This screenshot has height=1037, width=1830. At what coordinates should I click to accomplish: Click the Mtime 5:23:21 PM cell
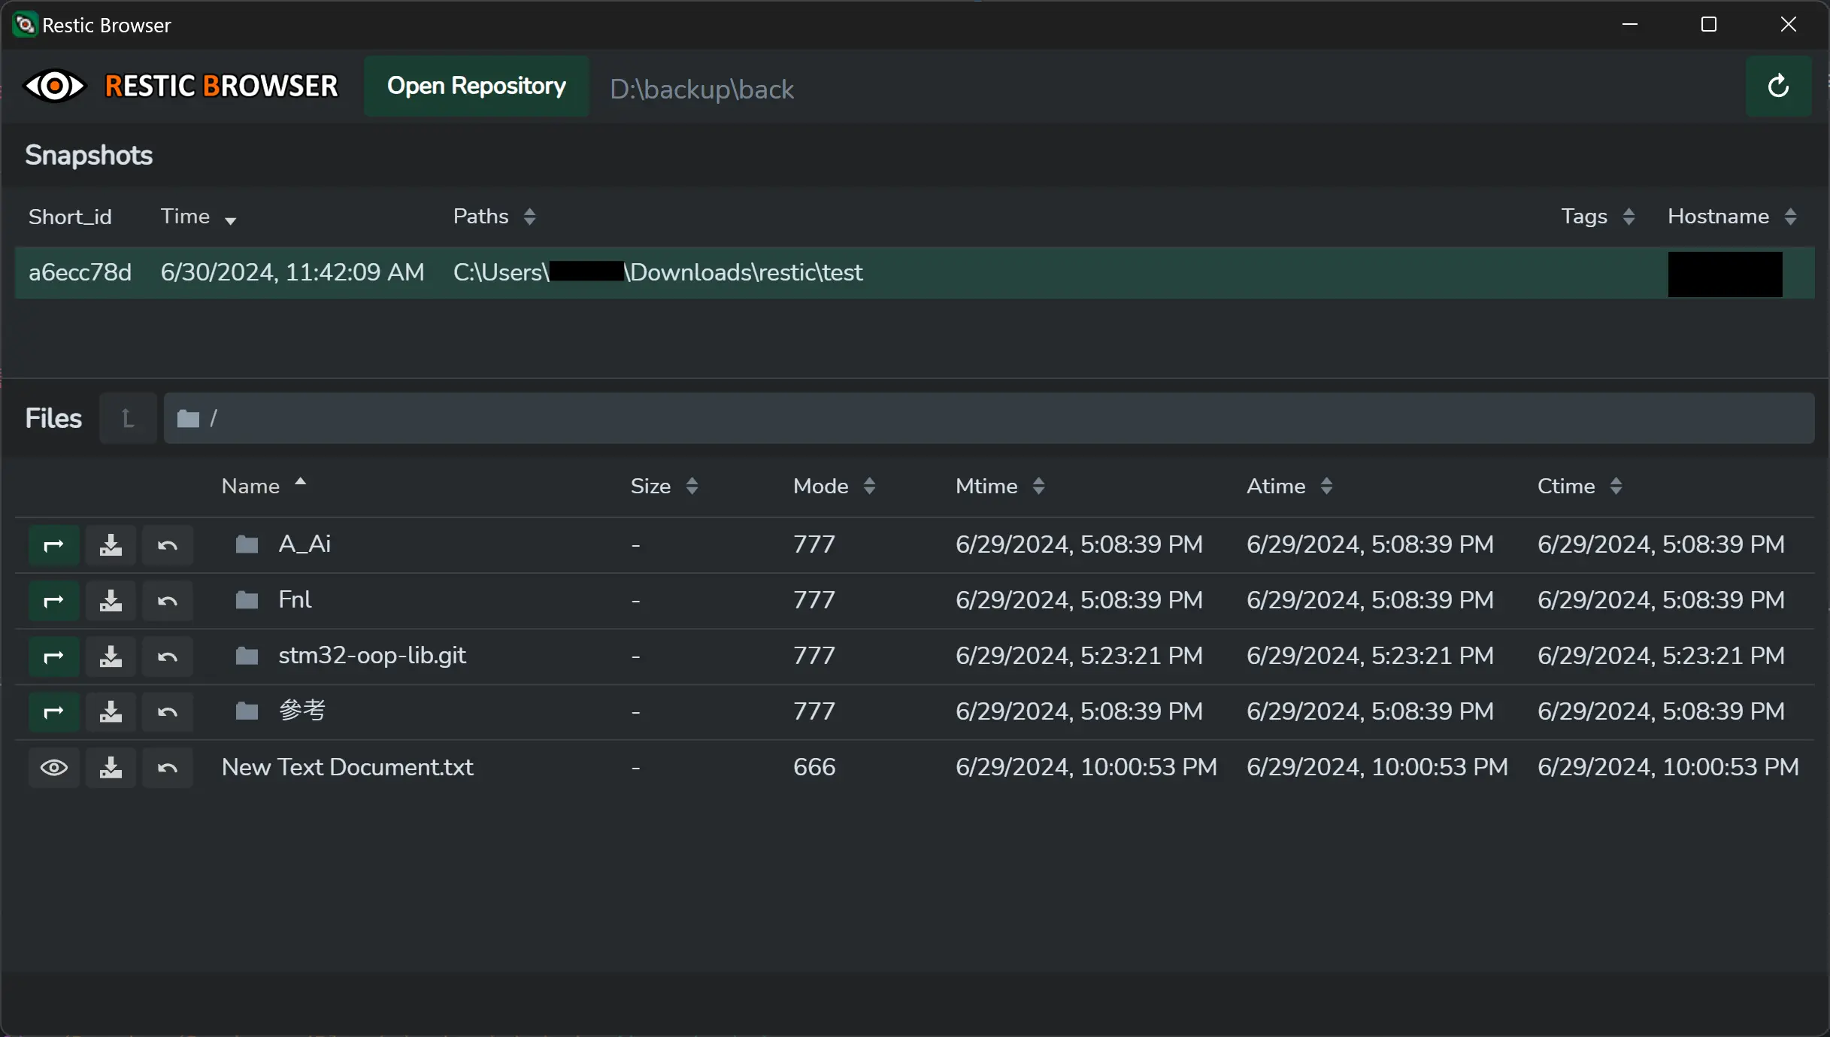pos(1079,656)
